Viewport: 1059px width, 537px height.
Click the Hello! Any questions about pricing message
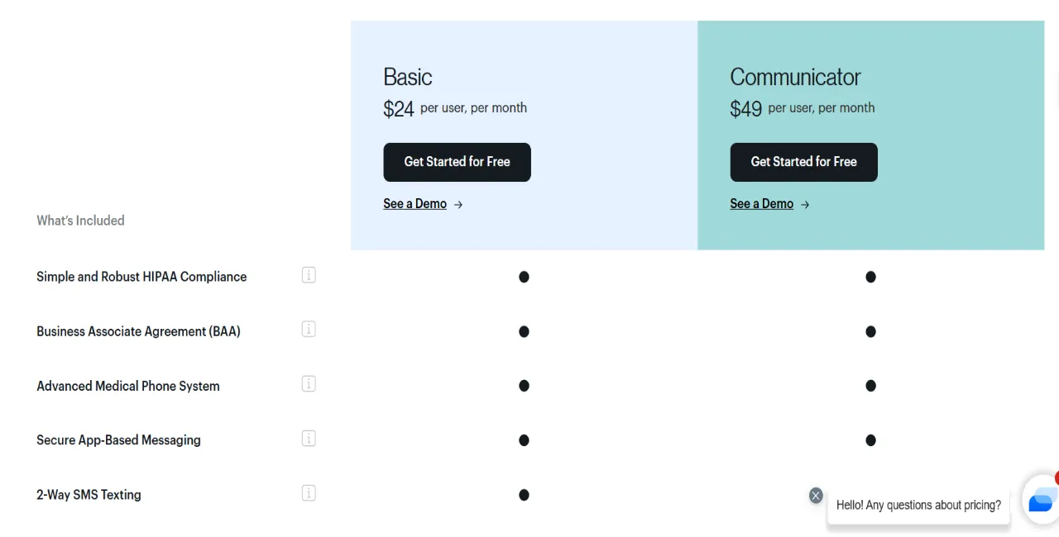pos(918,505)
